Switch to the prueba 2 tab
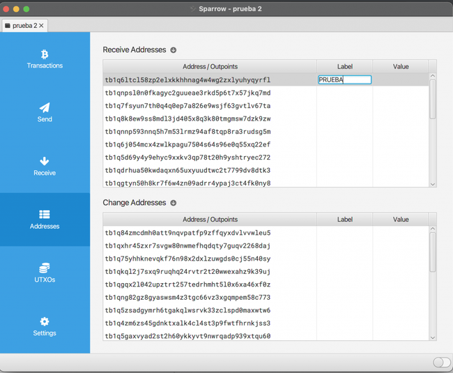The width and height of the screenshot is (453, 373). coord(21,25)
